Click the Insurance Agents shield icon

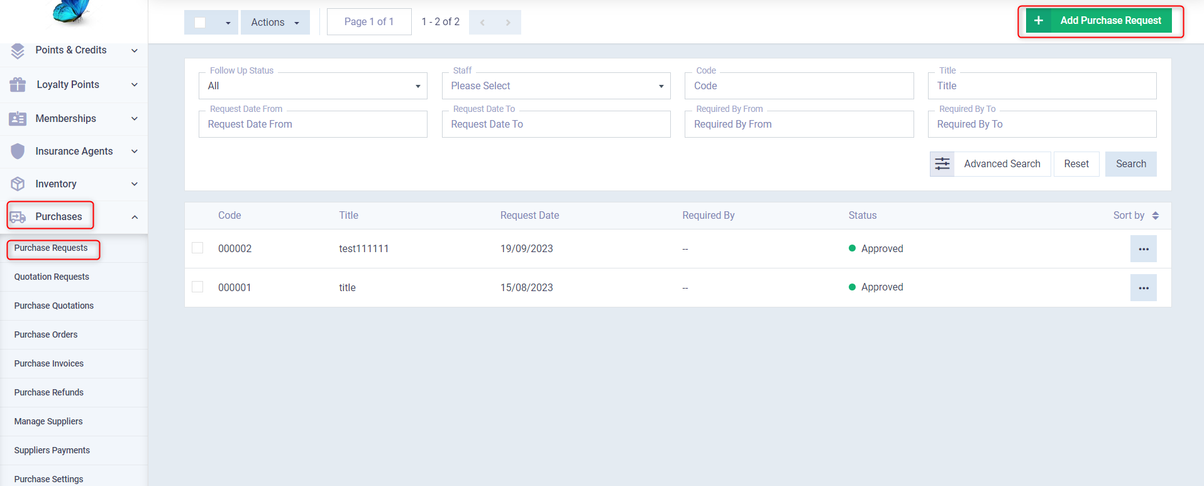tap(18, 151)
